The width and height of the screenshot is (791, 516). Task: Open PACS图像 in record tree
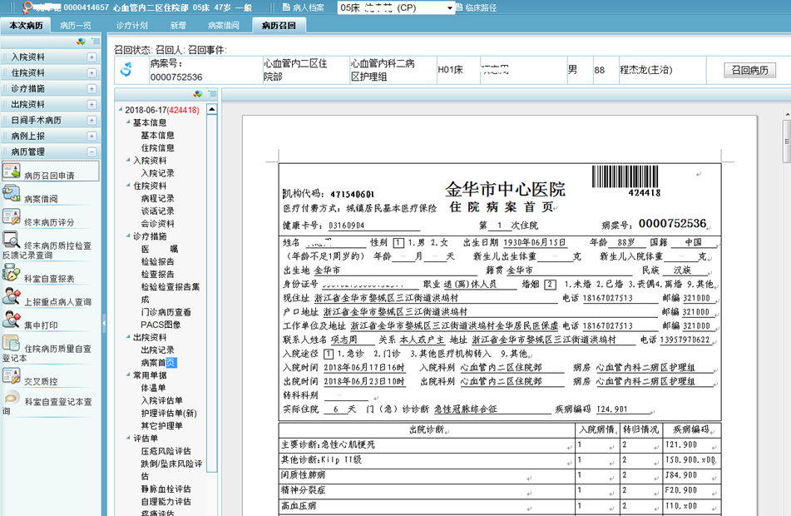pos(161,325)
